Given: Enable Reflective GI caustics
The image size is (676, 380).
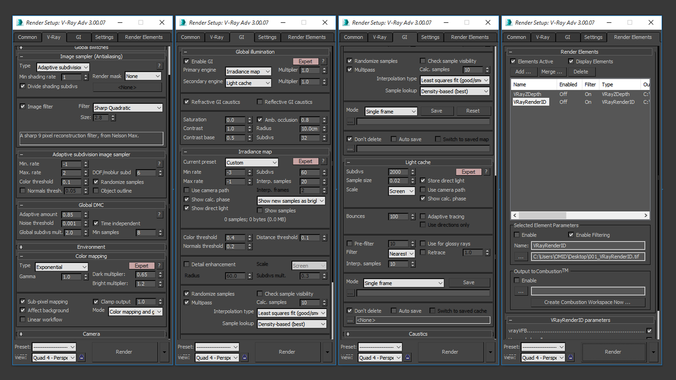Looking at the screenshot, I should 260,102.
